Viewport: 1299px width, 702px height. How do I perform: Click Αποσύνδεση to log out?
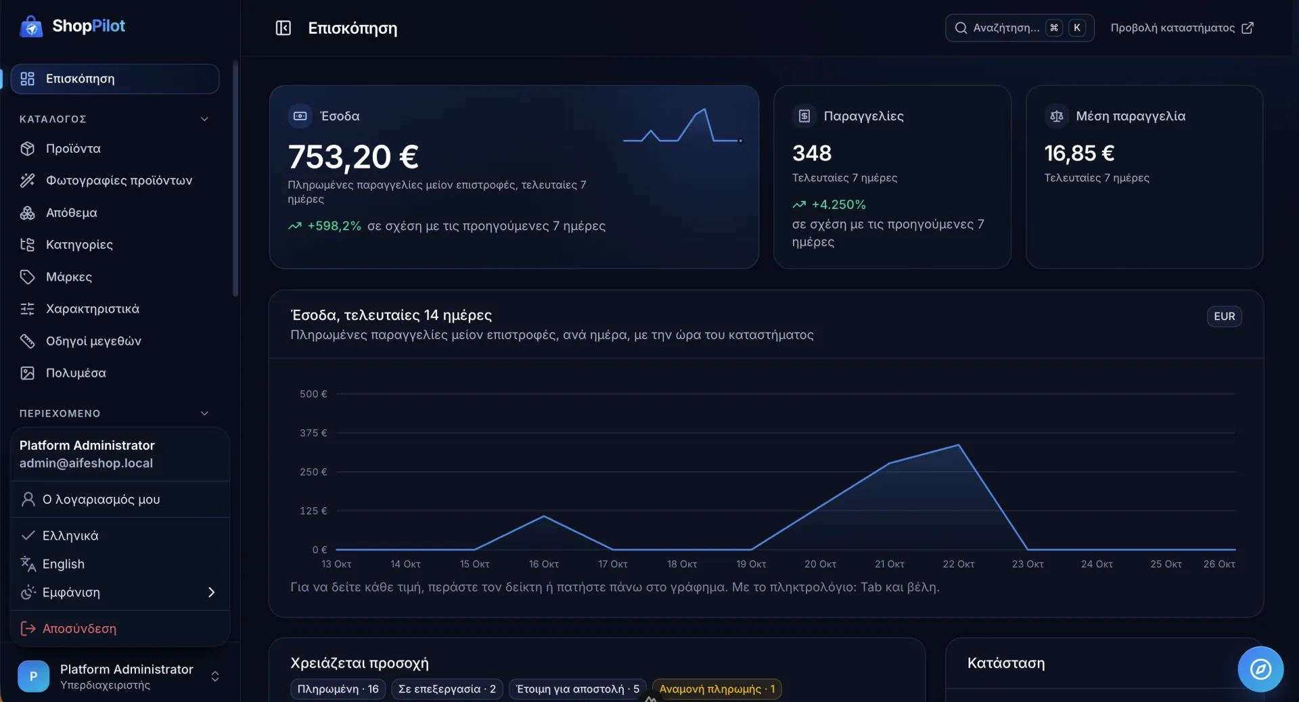coord(120,628)
